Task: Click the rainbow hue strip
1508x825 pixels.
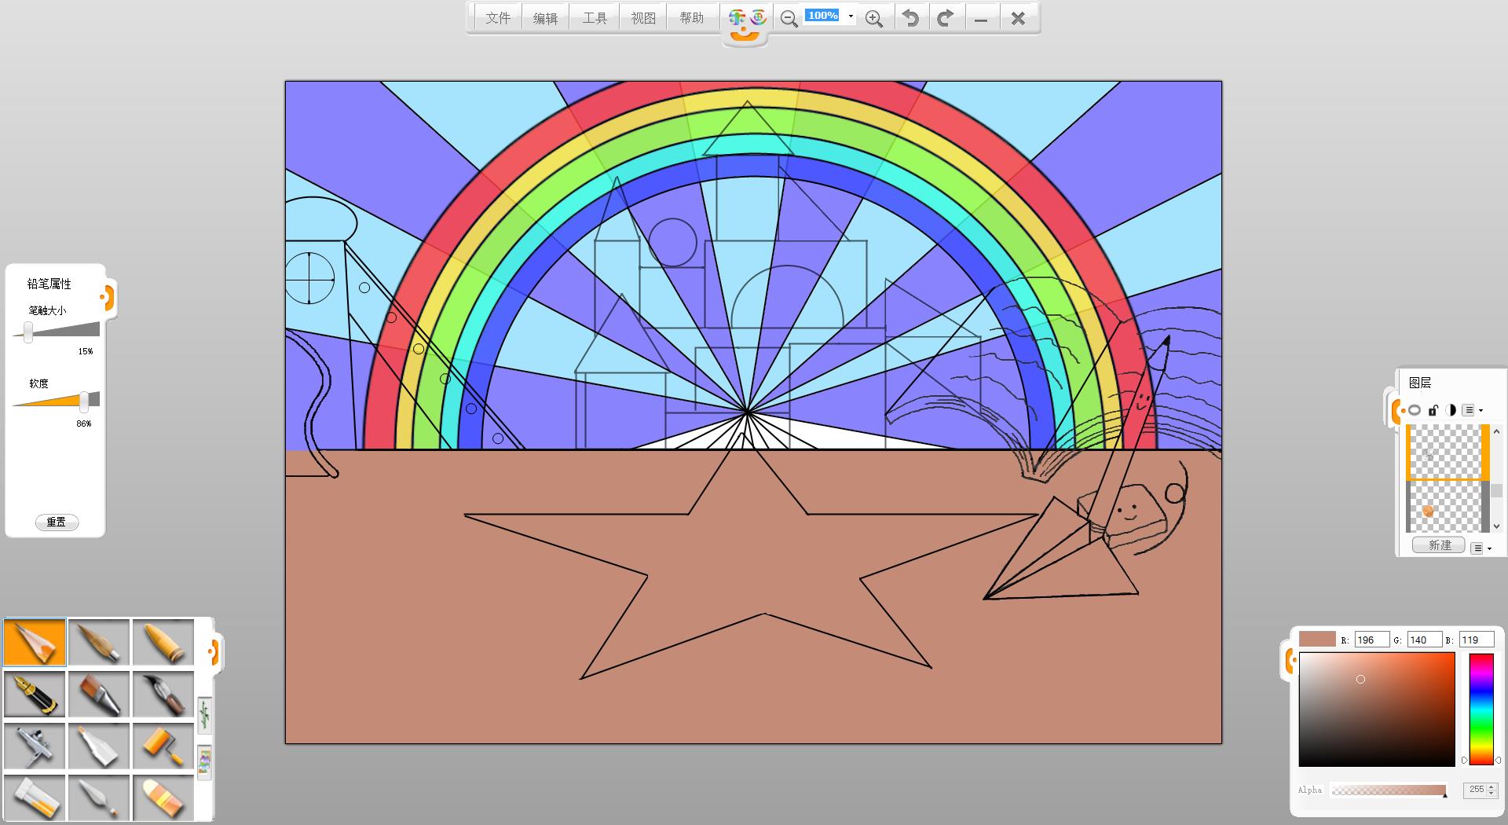Action: click(1481, 709)
